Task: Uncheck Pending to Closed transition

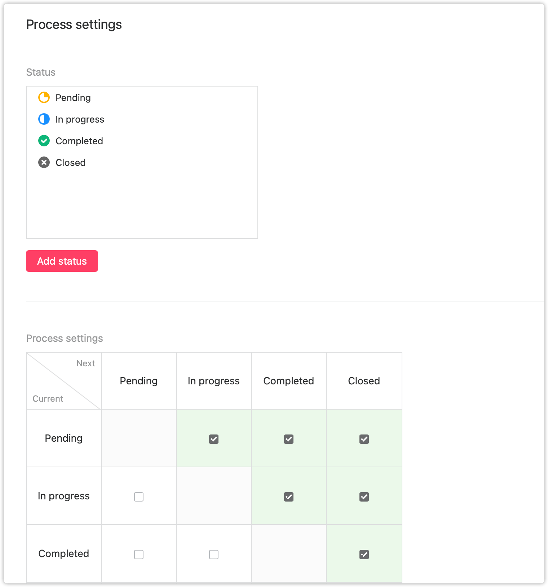Action: 364,439
